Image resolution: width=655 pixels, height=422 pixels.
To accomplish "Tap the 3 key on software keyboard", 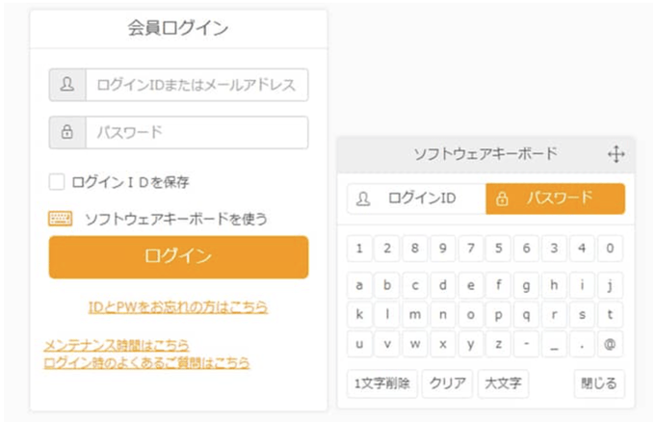I will 554,249.
